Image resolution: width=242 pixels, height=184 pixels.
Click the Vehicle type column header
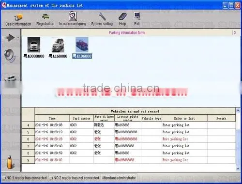[x=151, y=118]
